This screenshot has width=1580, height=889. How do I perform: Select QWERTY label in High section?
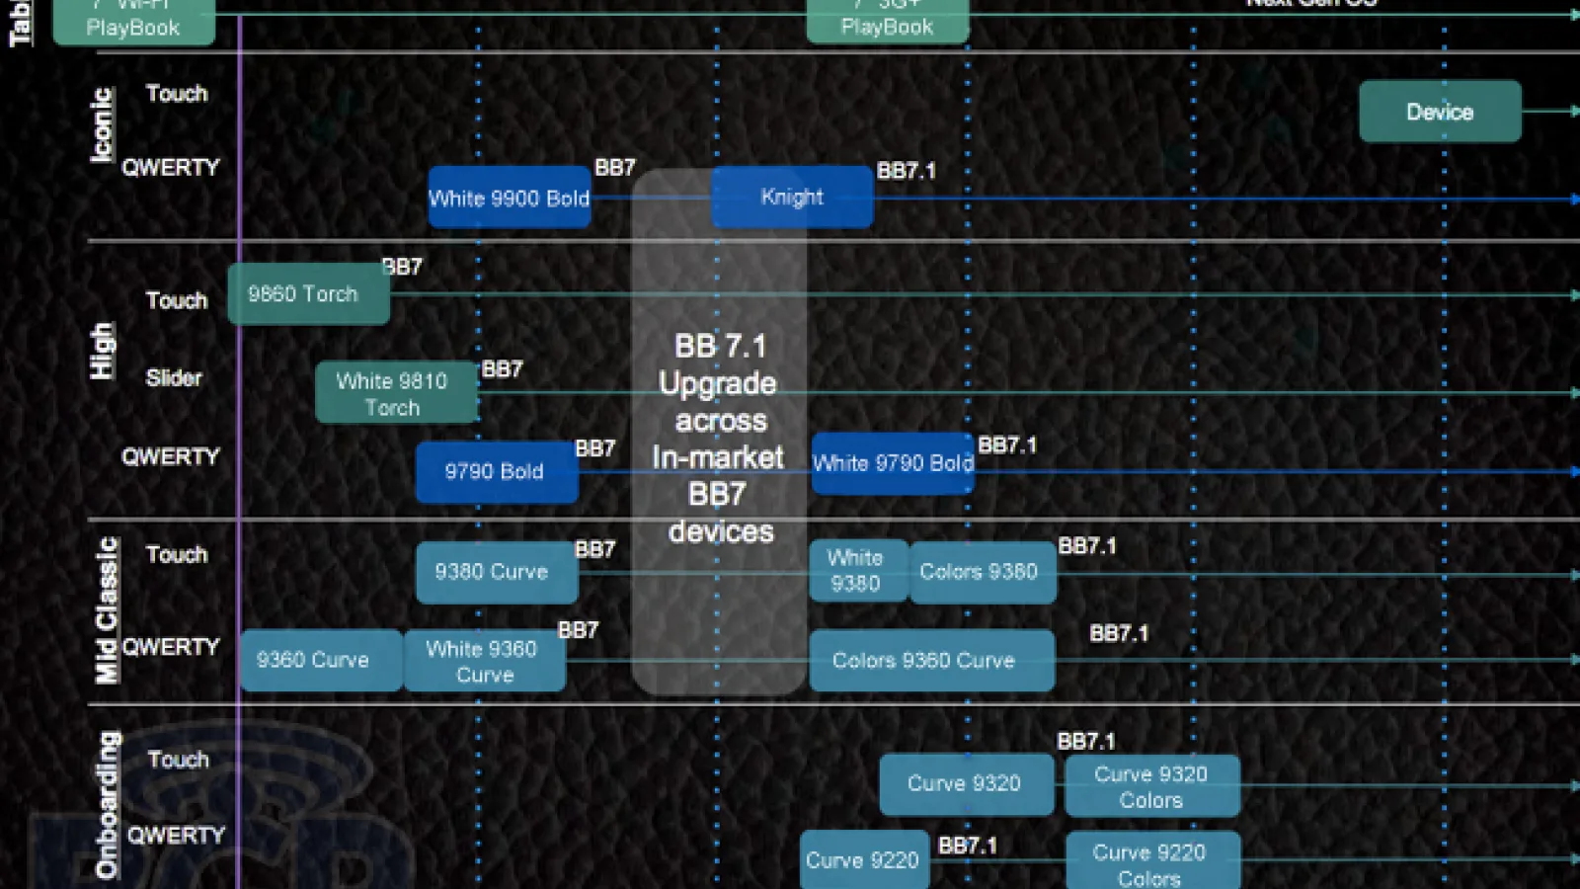point(170,456)
